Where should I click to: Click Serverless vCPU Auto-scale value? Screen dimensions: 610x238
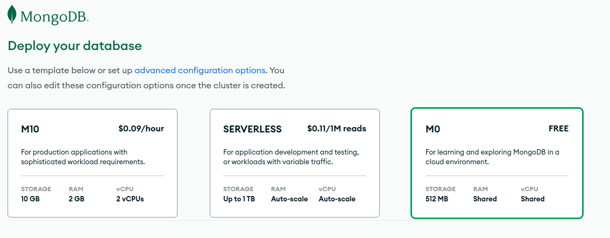pyautogui.click(x=337, y=199)
